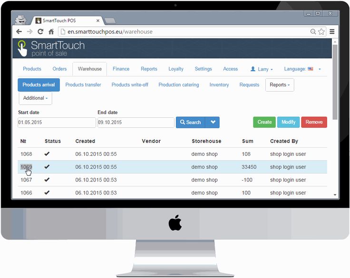
Task: Click the US flag language icon
Action: coord(310,69)
